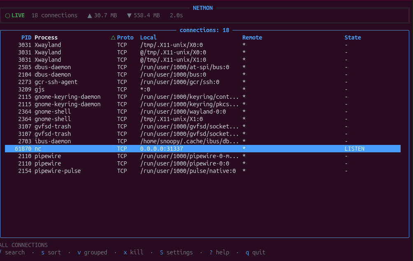Select the gnome-keyring-daemon row with keyring/pkcs...
The height and width of the screenshot is (261, 413).
click(203, 104)
